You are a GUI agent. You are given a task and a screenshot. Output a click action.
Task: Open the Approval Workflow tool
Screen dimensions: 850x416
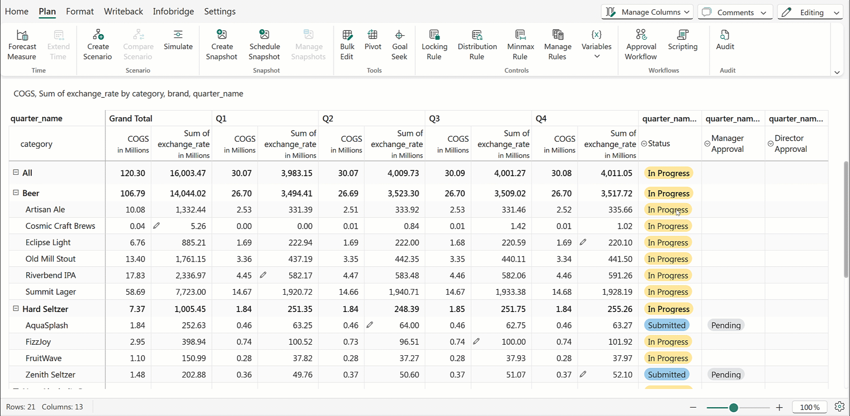tap(641, 45)
